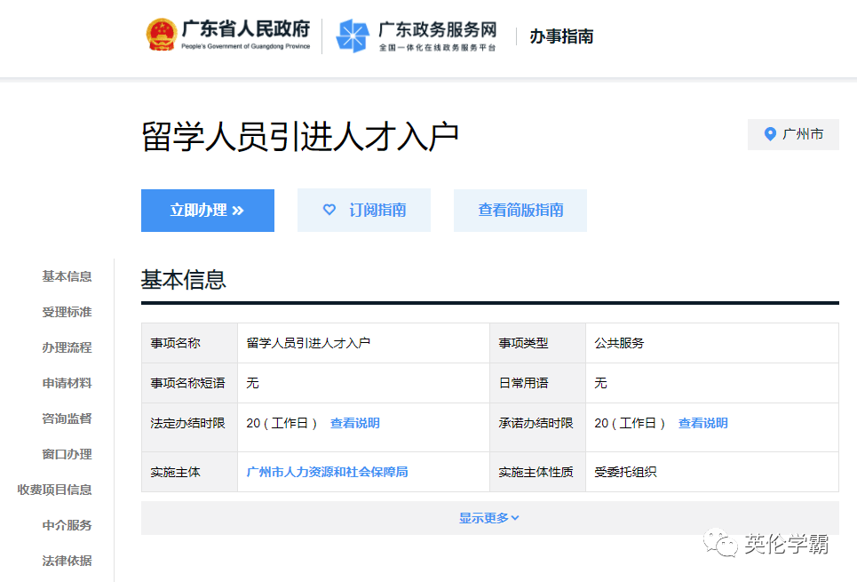The image size is (857, 582).
Task: Open the 广州市 city selector
Action: coord(793,134)
